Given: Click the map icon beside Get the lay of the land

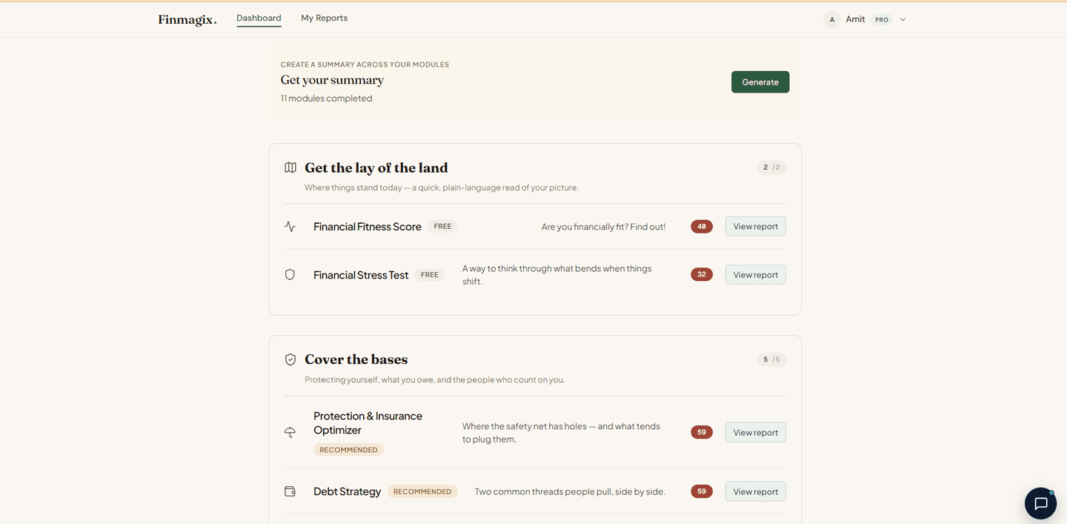Looking at the screenshot, I should pyautogui.click(x=290, y=168).
